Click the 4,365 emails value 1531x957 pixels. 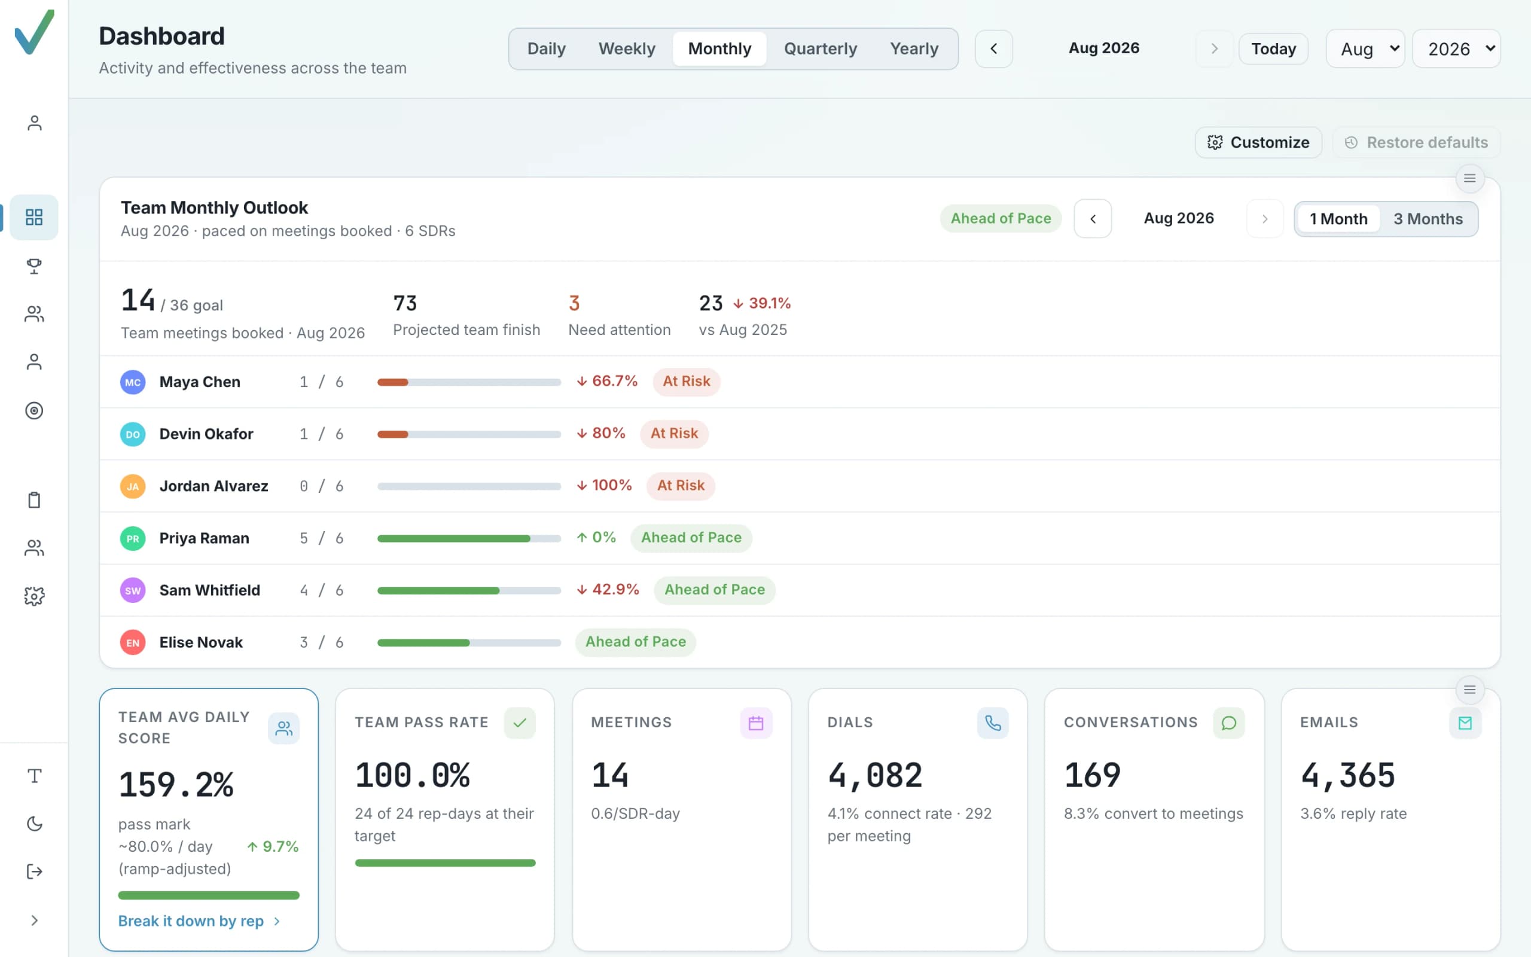[x=1347, y=776]
